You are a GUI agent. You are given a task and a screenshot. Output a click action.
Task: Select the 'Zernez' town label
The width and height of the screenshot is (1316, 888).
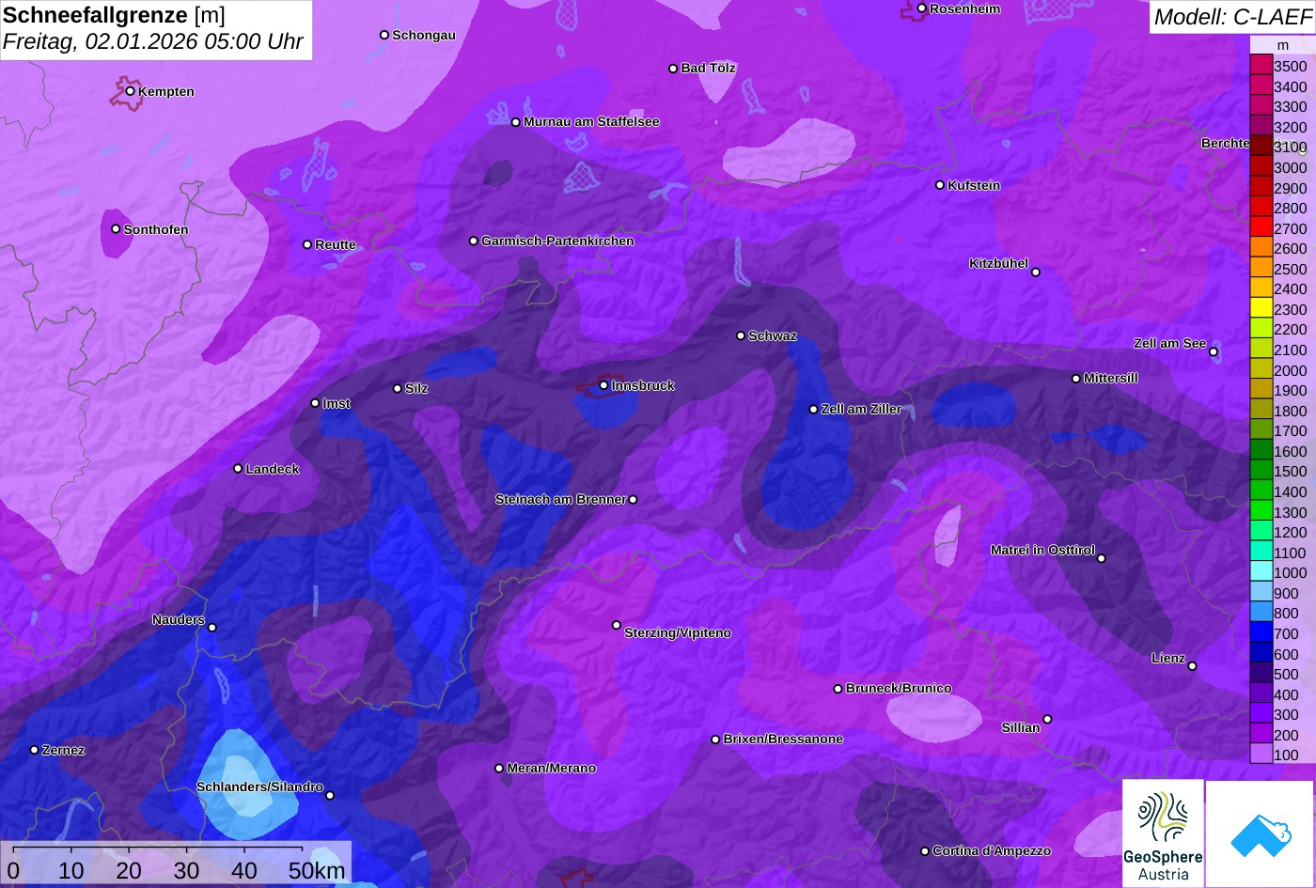(x=64, y=750)
